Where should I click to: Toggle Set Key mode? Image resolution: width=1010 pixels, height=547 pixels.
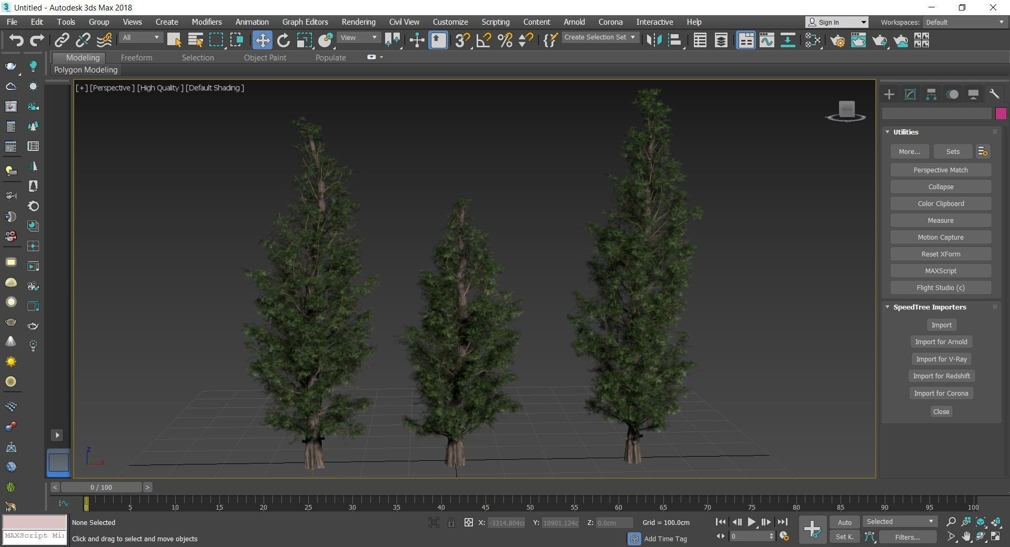coord(844,536)
